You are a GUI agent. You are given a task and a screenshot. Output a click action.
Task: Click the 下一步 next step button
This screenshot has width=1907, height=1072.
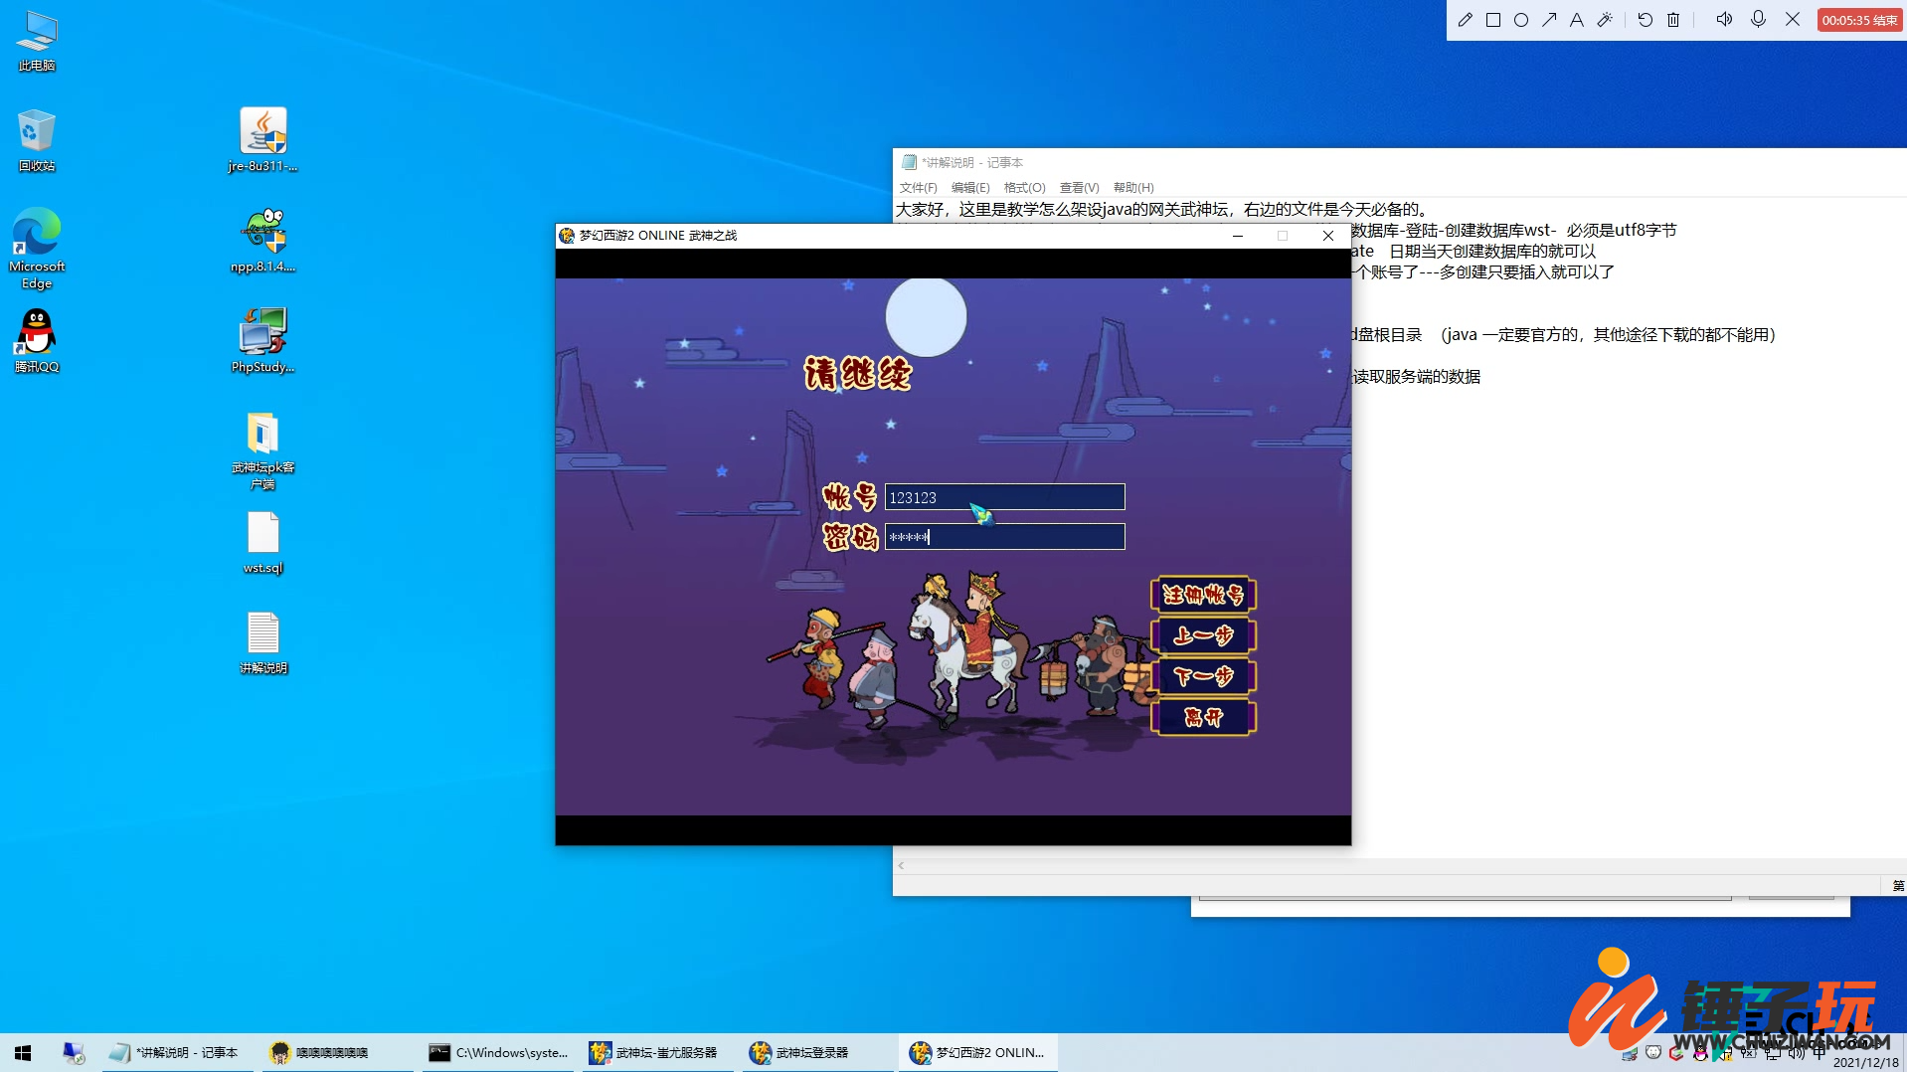pos(1203,676)
